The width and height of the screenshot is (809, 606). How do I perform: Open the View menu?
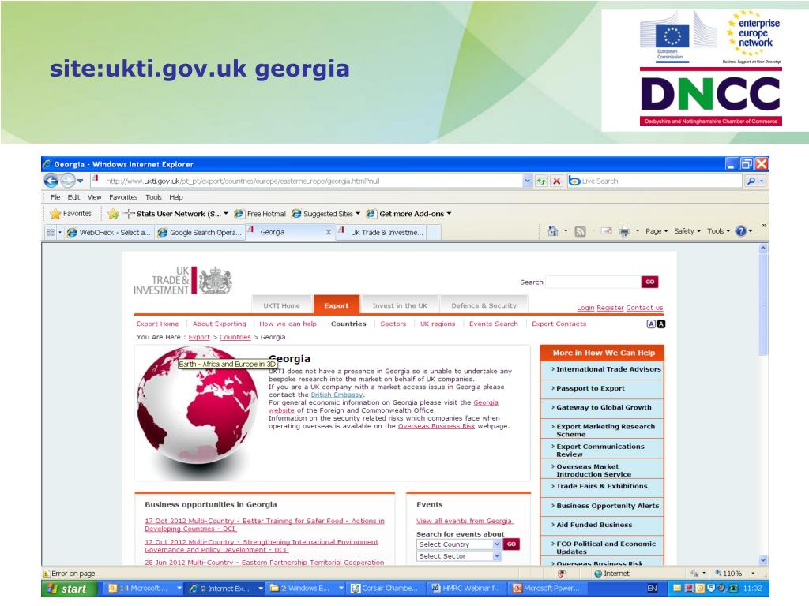95,197
